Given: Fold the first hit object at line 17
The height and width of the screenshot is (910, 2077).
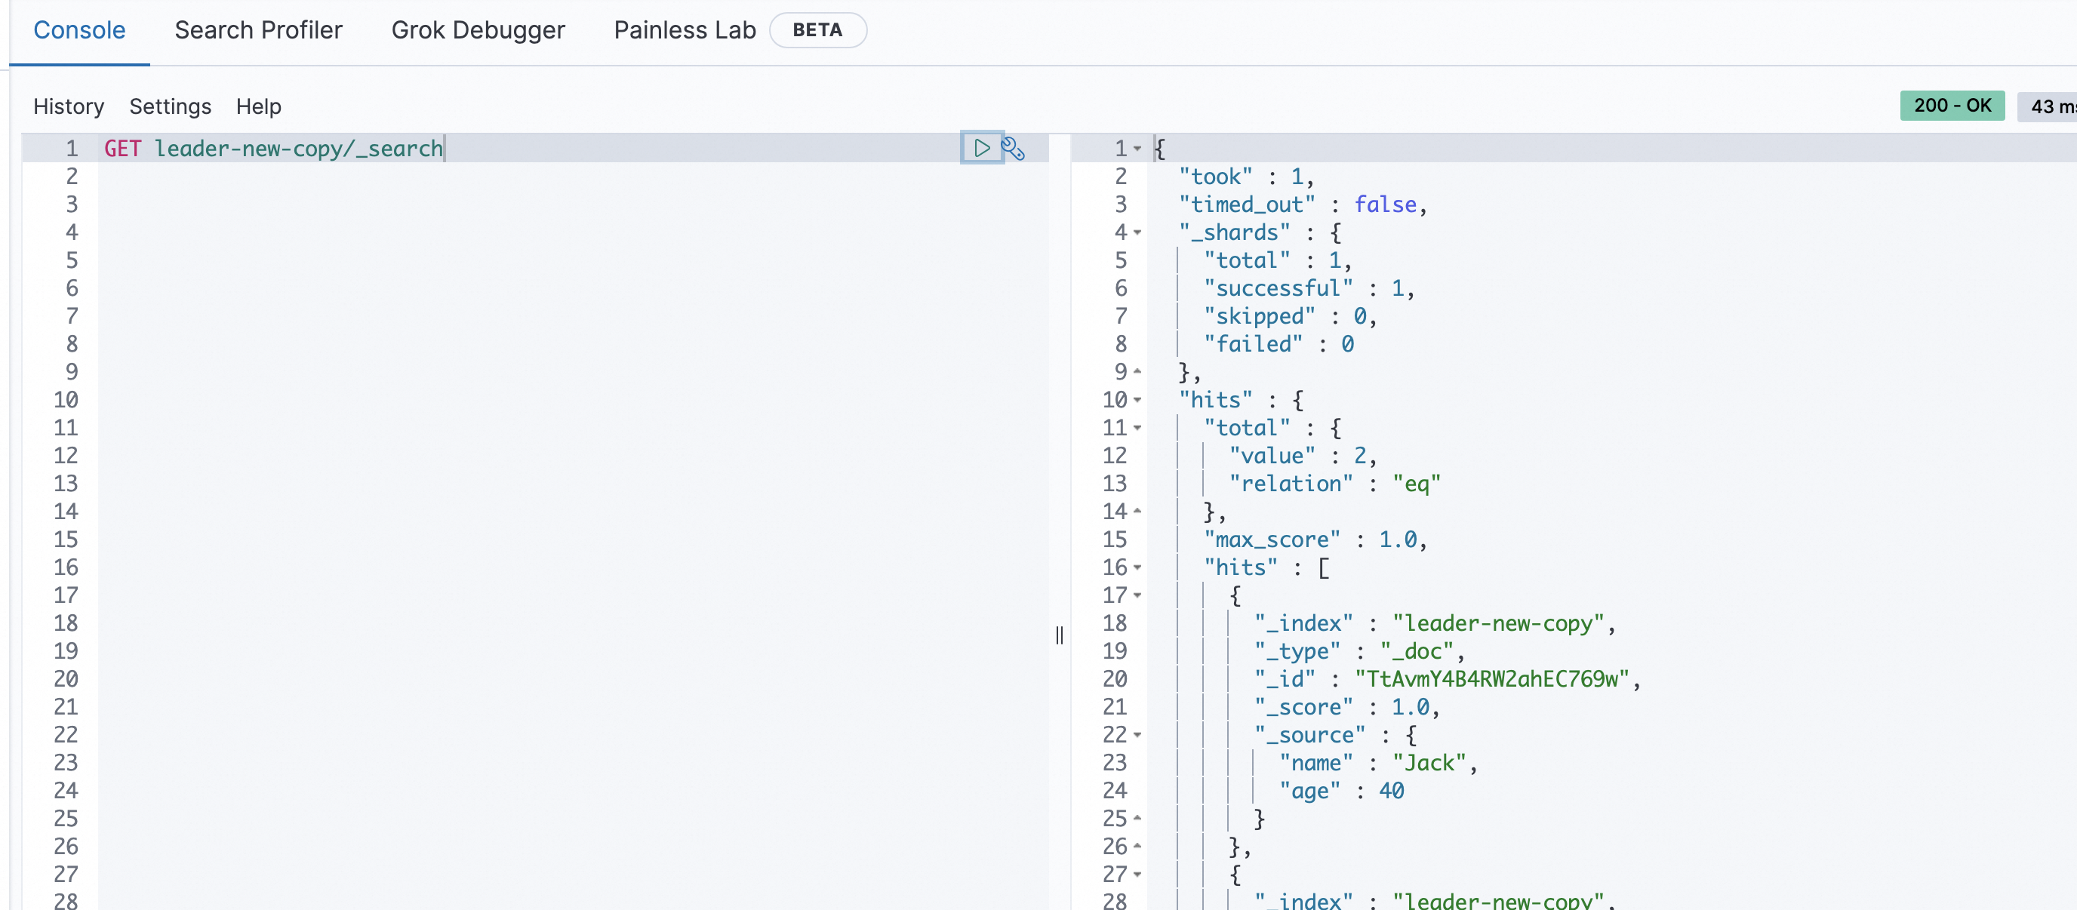Looking at the screenshot, I should click(x=1137, y=595).
